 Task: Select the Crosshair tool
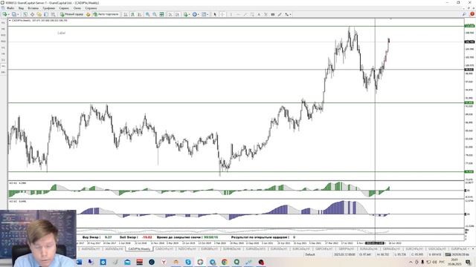[223, 14]
